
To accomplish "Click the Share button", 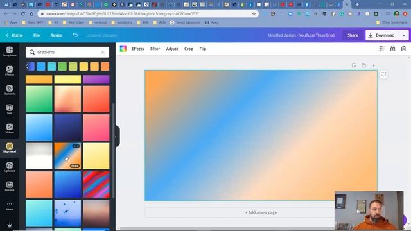I will point(353,35).
